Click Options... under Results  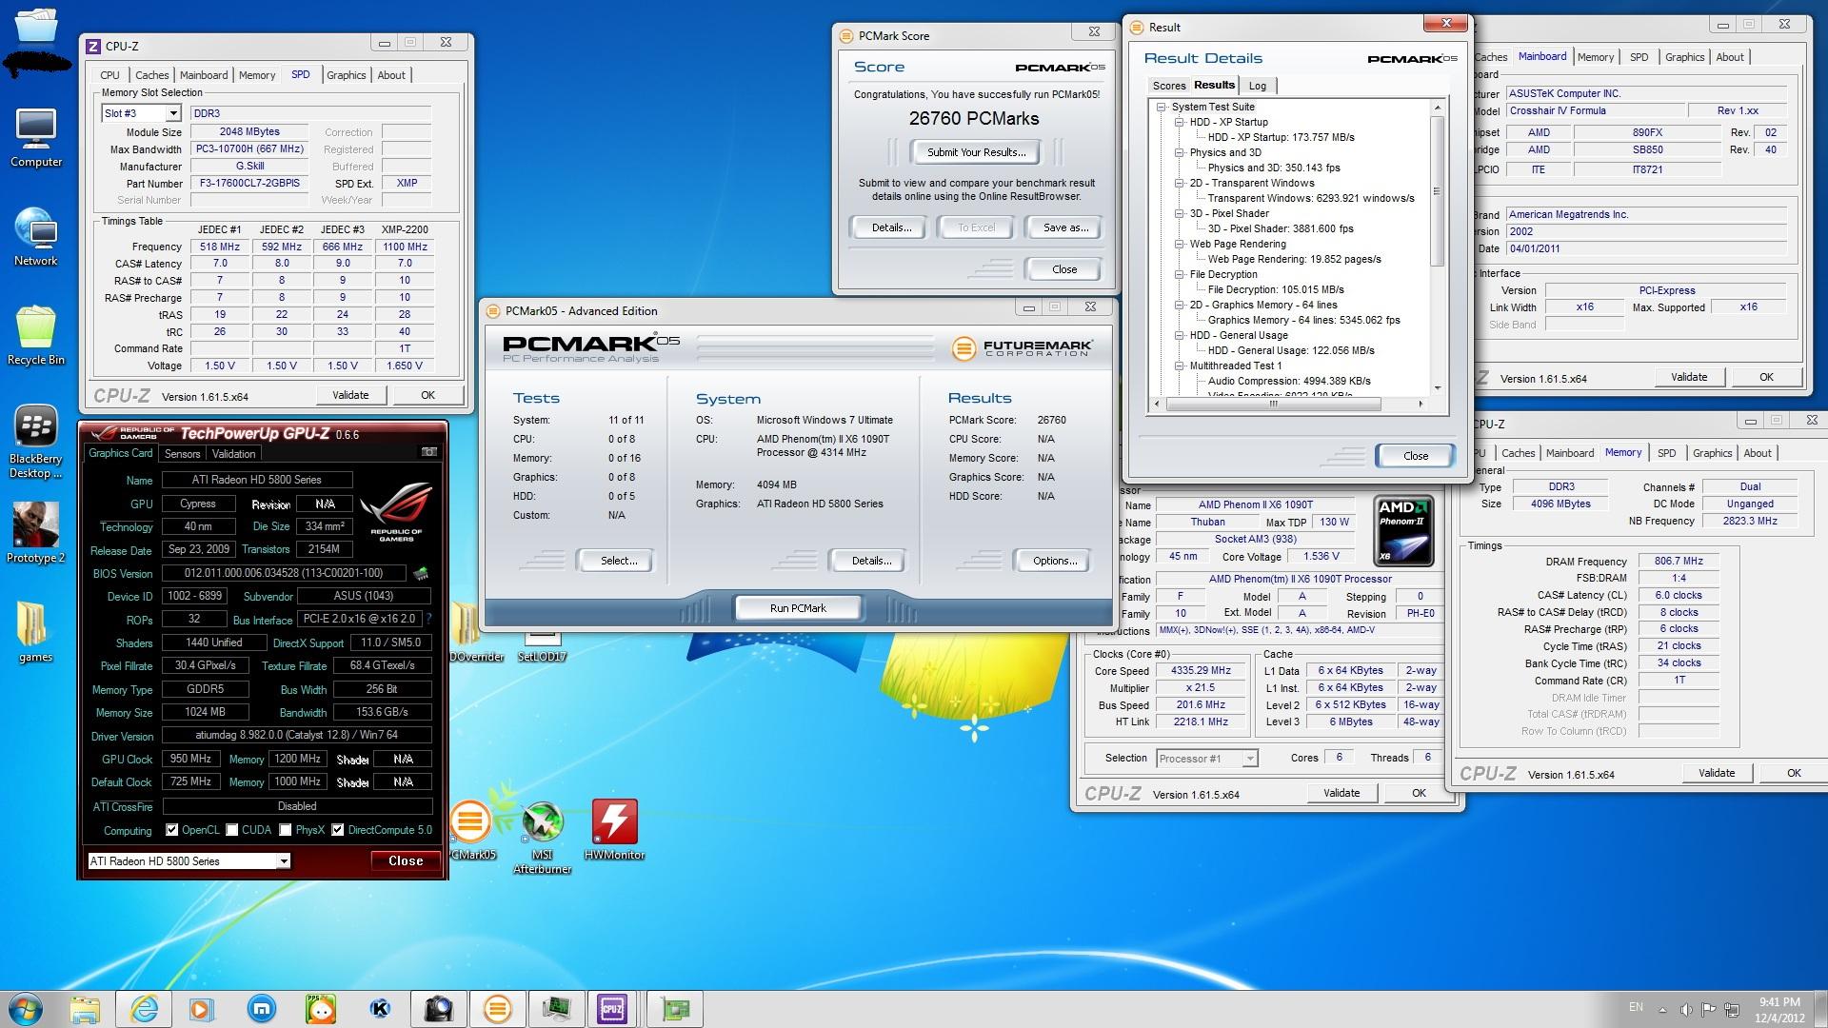click(x=1055, y=561)
